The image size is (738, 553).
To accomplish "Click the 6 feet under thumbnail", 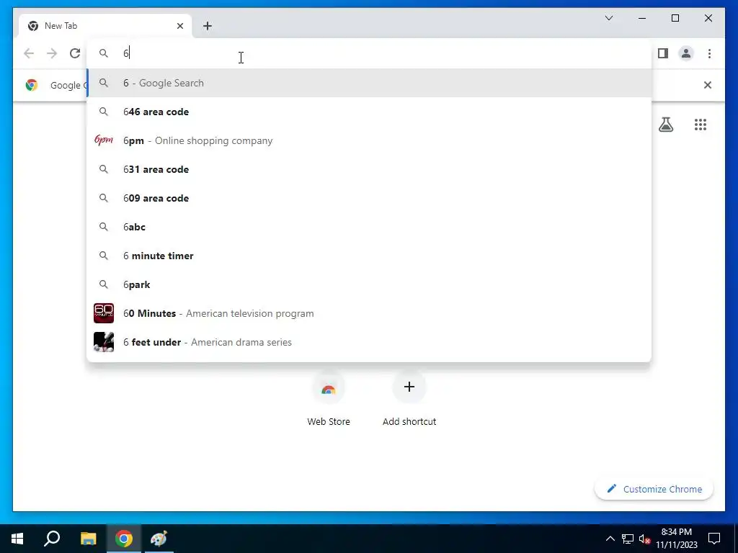I will click(104, 342).
